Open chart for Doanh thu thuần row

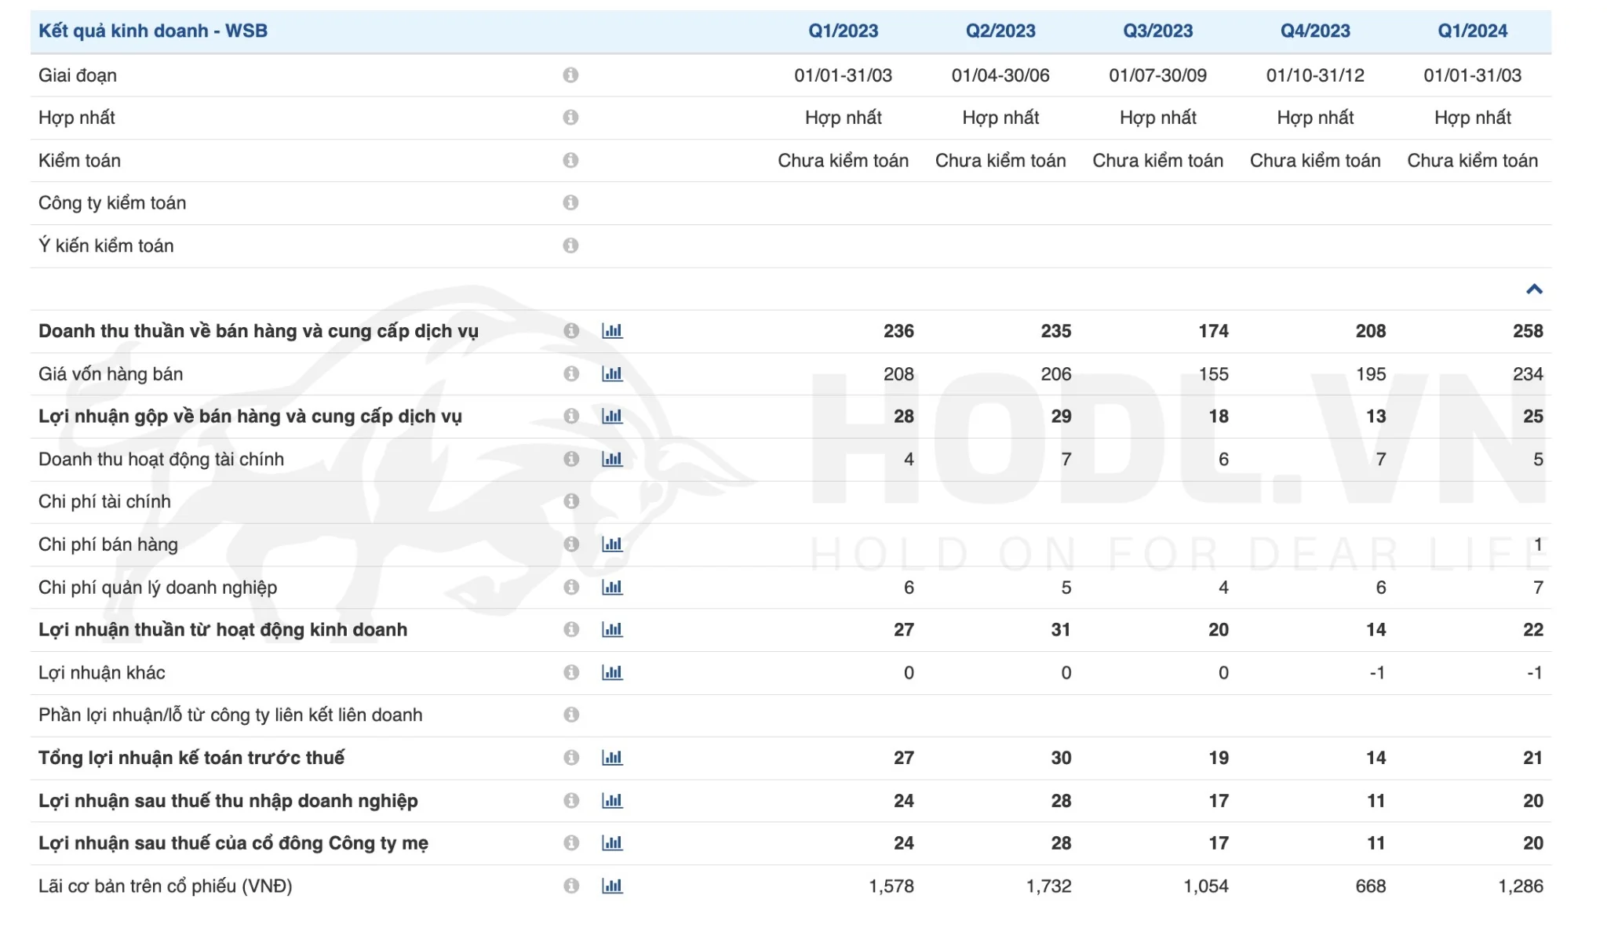pyautogui.click(x=612, y=331)
